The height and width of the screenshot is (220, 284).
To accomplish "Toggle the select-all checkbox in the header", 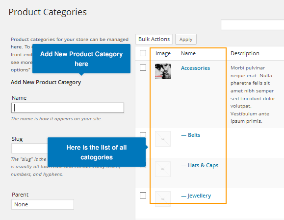I will (x=143, y=53).
